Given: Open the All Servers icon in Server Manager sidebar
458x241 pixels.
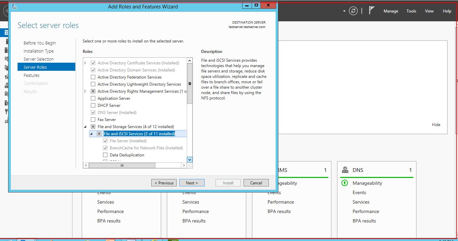Looking at the screenshot, I should [x=6, y=51].
